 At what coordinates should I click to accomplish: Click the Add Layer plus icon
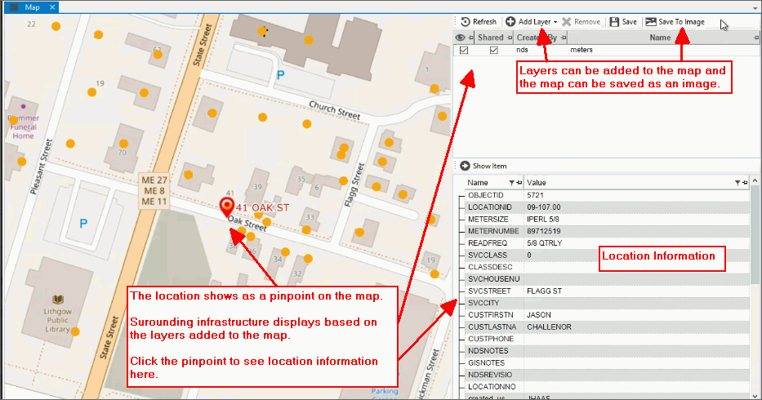coord(510,22)
